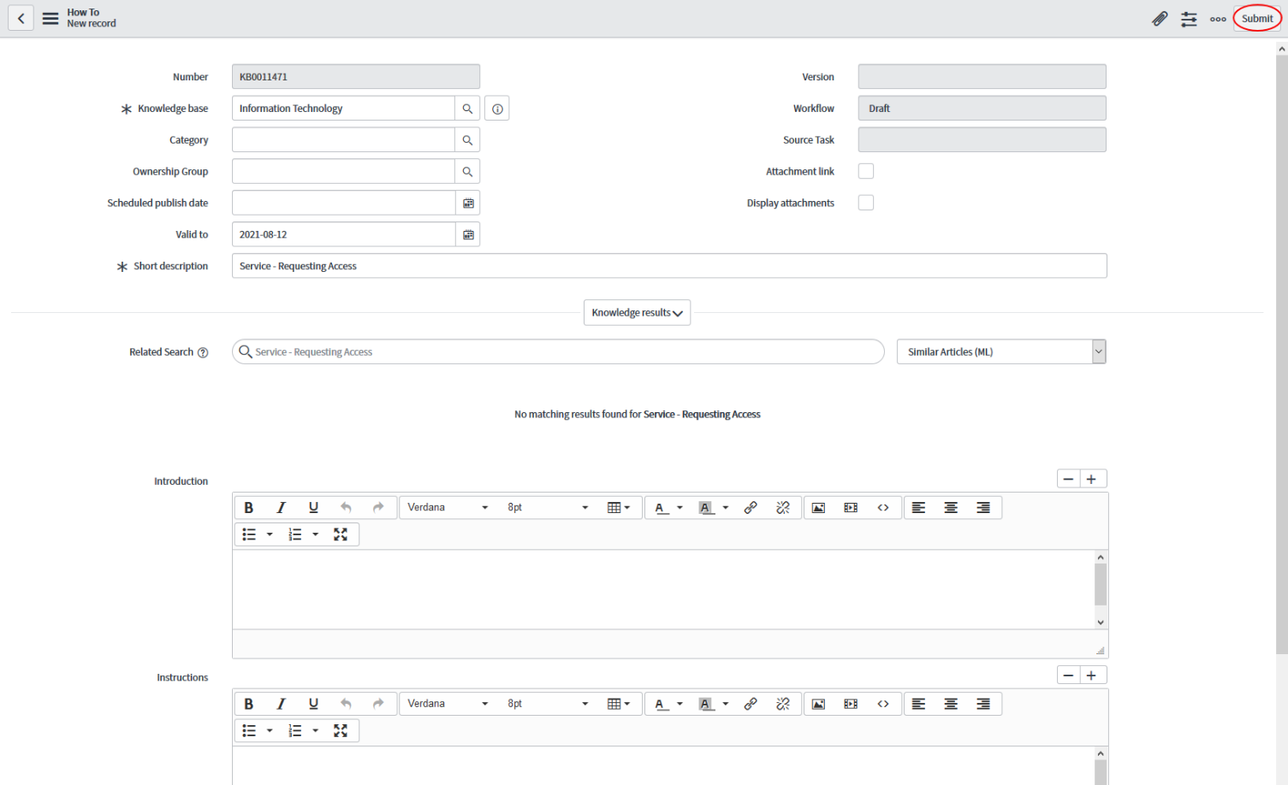Enable the Display attachments checkbox
Image resolution: width=1288 pixels, height=785 pixels.
click(x=865, y=202)
